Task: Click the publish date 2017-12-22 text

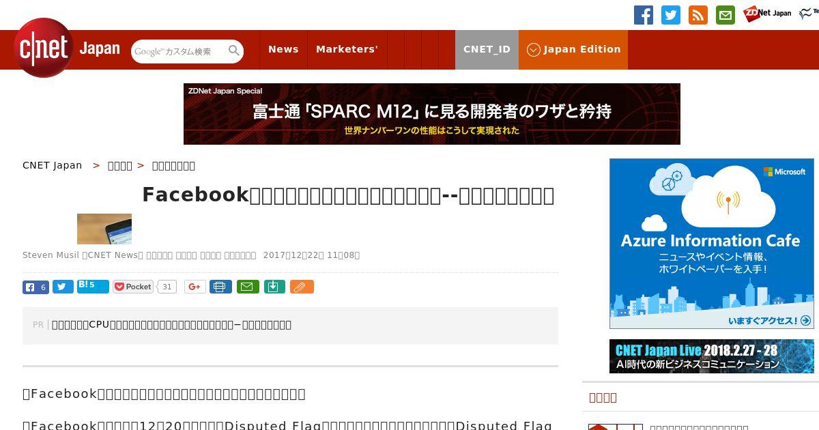Action: [311, 255]
